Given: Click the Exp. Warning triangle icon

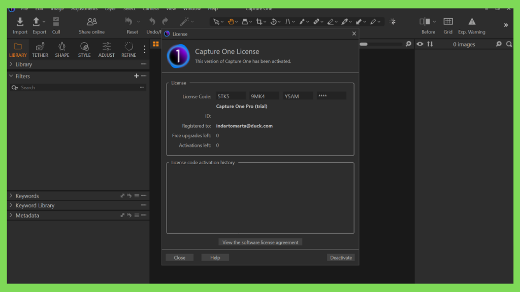Looking at the screenshot, I should point(472,21).
